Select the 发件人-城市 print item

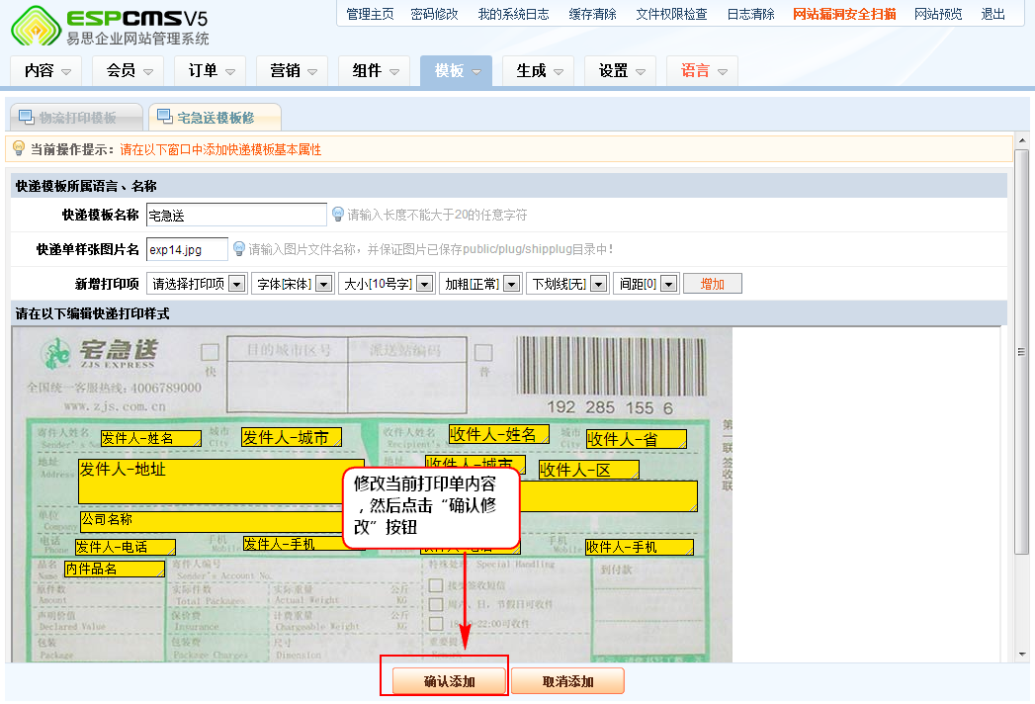point(292,438)
